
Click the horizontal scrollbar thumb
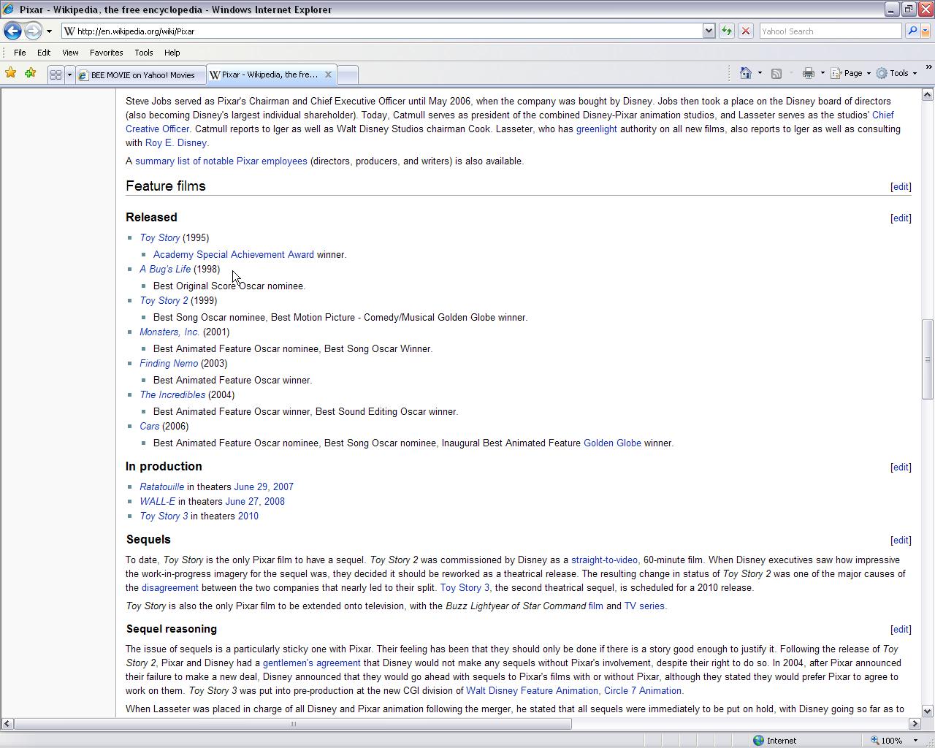[x=293, y=724]
